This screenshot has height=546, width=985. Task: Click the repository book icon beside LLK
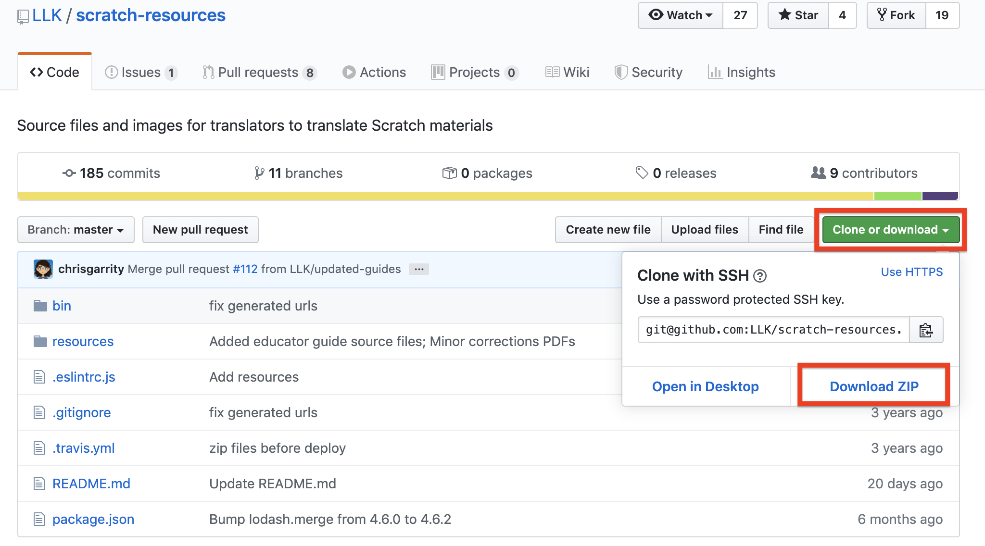23,17
